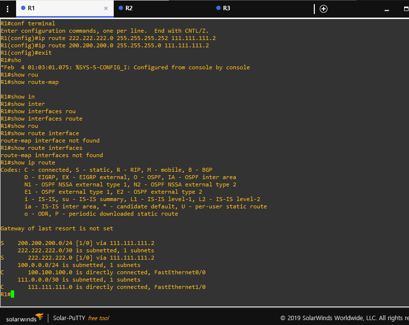Click the ip route 222.222.222.0 command line
The image size is (409, 325).
[108, 38]
